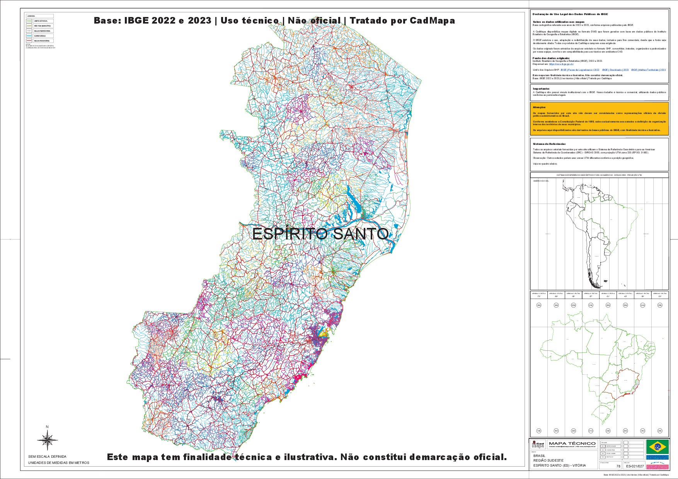Image resolution: width=678 pixels, height=479 pixels.
Task: Click the ES-021/027 sheet code field
Action: tap(635, 466)
